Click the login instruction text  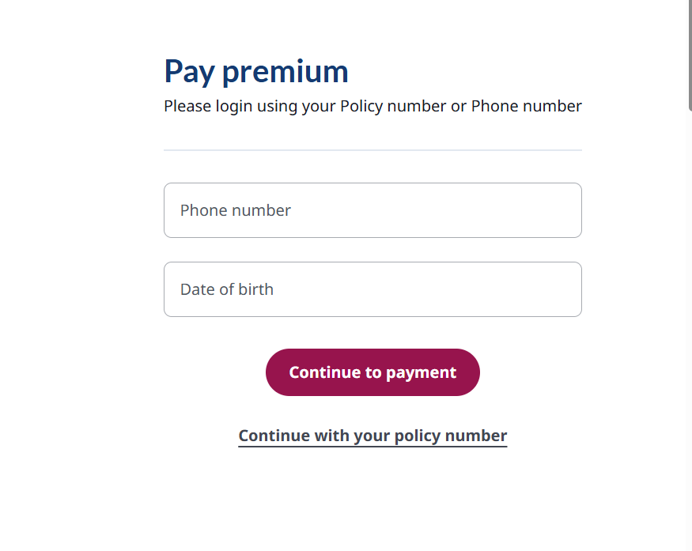[372, 106]
